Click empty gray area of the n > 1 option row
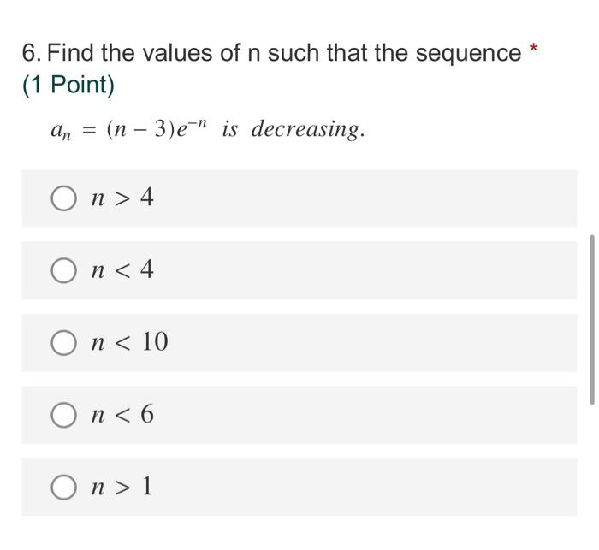The image size is (599, 550). click(363, 488)
